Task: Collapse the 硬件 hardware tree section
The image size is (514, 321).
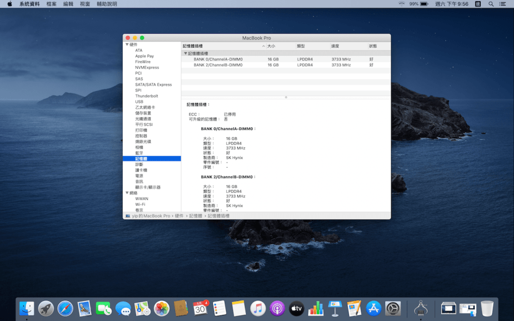Action: (x=127, y=45)
